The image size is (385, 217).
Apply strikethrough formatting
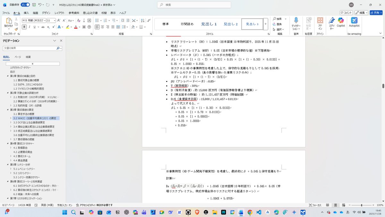pos(43,27)
